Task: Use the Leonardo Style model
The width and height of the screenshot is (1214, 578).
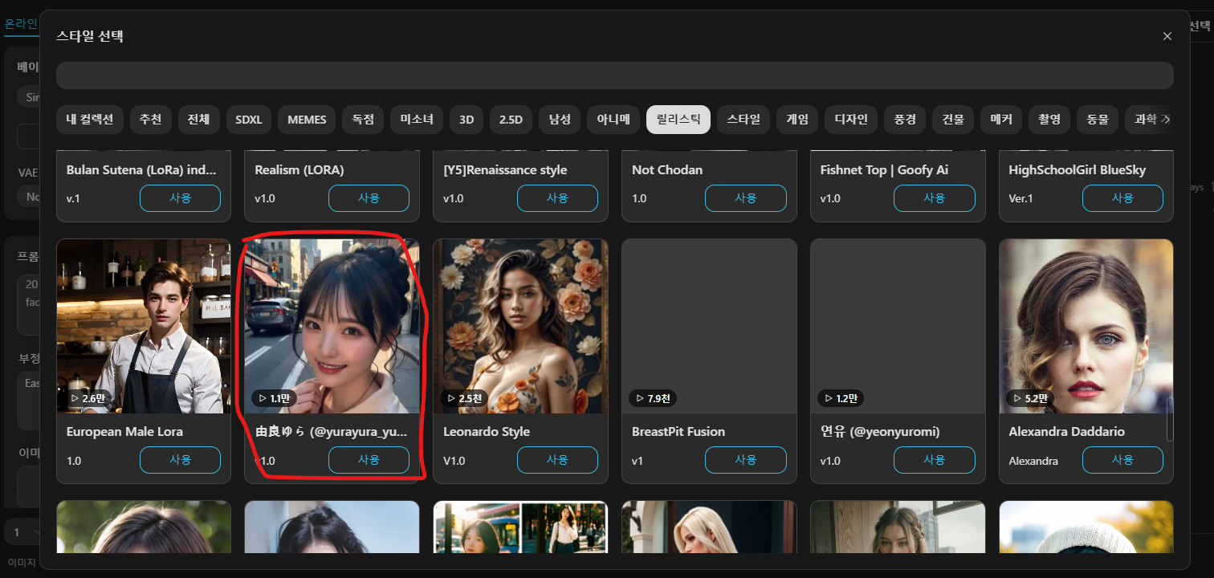Action: tap(557, 460)
